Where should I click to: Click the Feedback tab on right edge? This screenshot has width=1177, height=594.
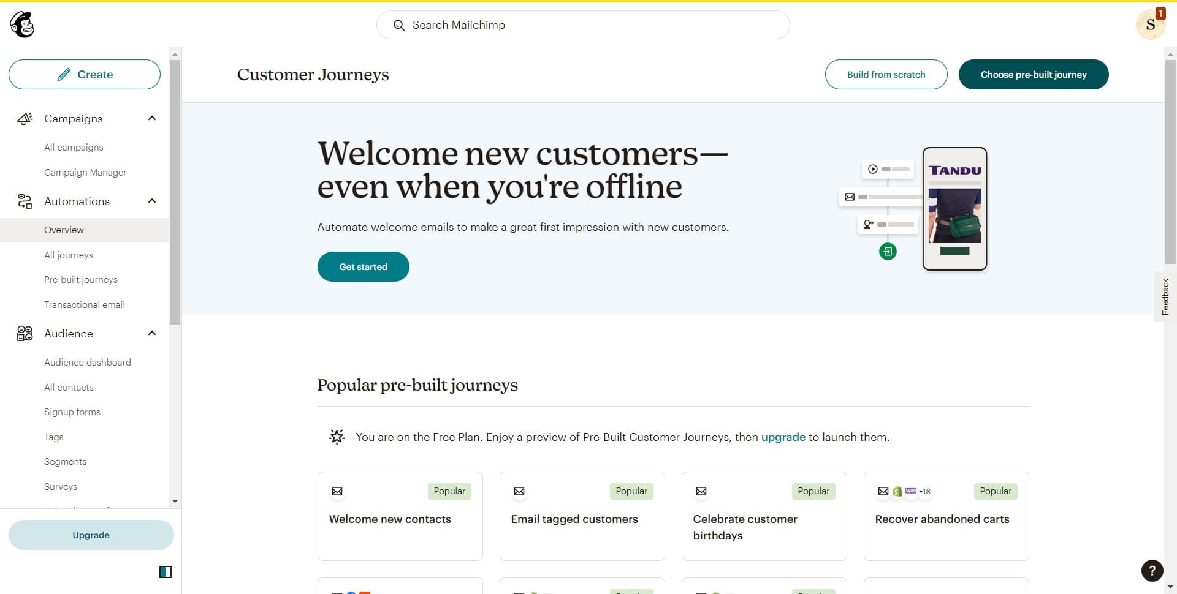click(1165, 296)
